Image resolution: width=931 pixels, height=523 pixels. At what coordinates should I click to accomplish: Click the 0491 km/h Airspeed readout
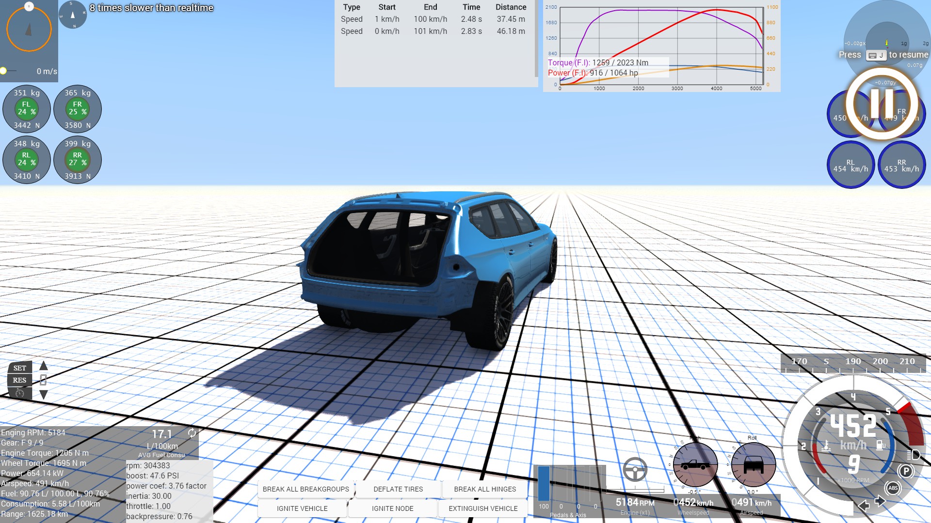[x=751, y=503]
